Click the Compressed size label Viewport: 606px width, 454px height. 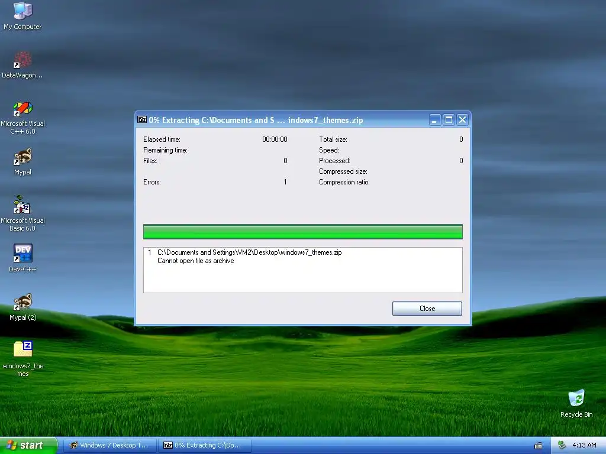[x=343, y=171]
